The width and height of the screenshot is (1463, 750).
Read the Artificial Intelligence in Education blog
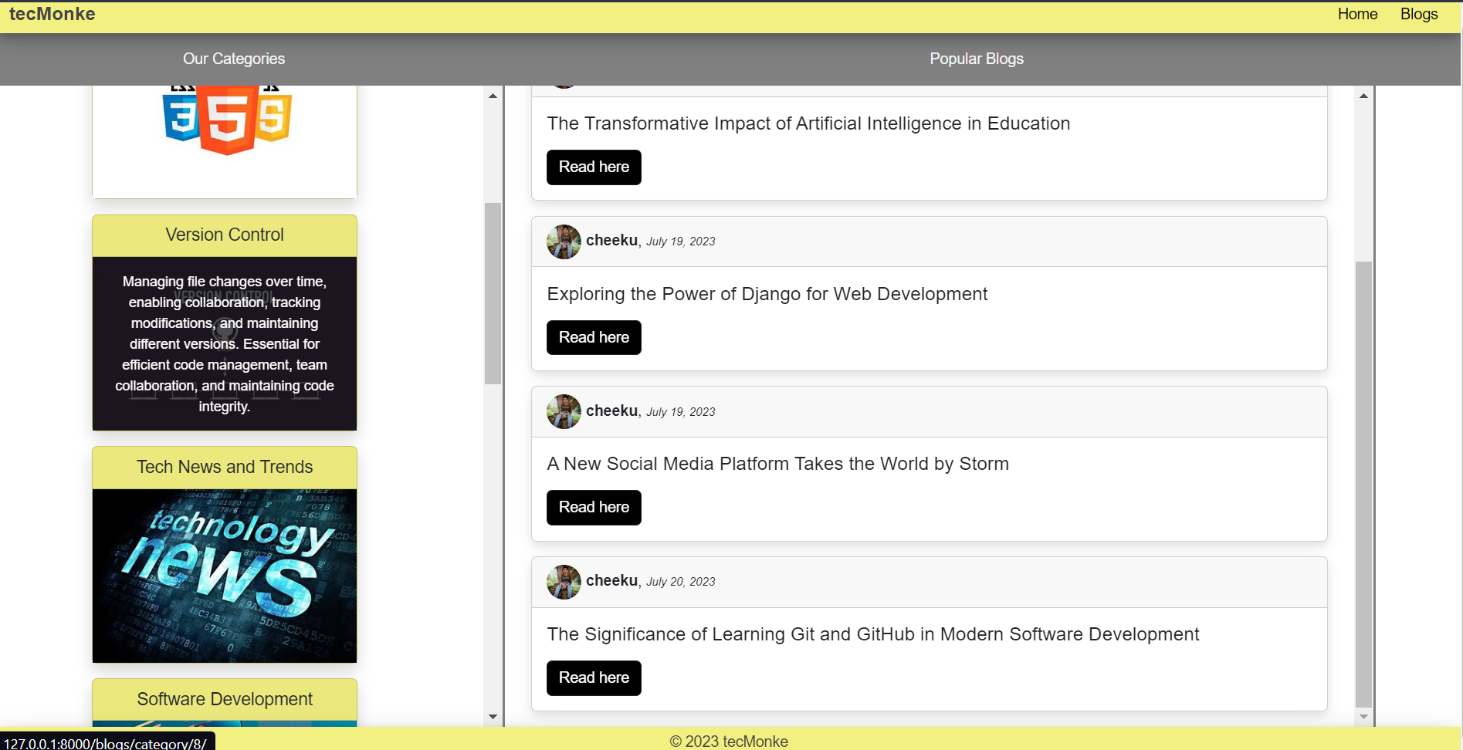594,167
